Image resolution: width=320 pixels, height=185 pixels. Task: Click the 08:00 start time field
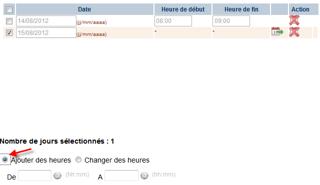[173, 21]
